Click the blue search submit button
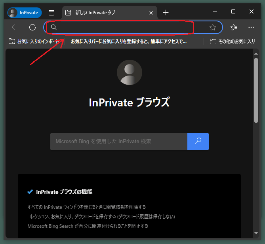 (x=198, y=142)
